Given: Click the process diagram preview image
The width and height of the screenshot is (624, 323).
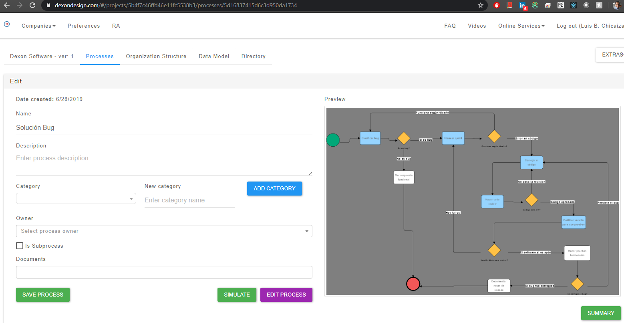Looking at the screenshot, I should [472, 201].
